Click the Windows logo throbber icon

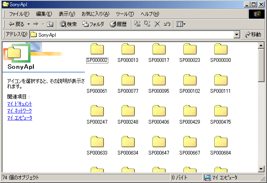257,14
